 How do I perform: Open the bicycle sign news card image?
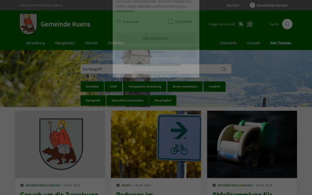point(156,144)
